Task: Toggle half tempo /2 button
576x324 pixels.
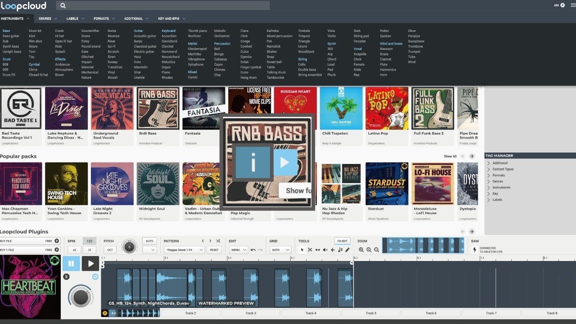Action: 90,250
